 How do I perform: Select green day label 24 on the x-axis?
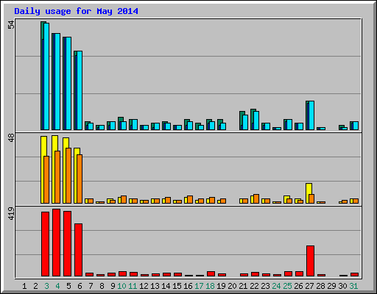point(276,286)
